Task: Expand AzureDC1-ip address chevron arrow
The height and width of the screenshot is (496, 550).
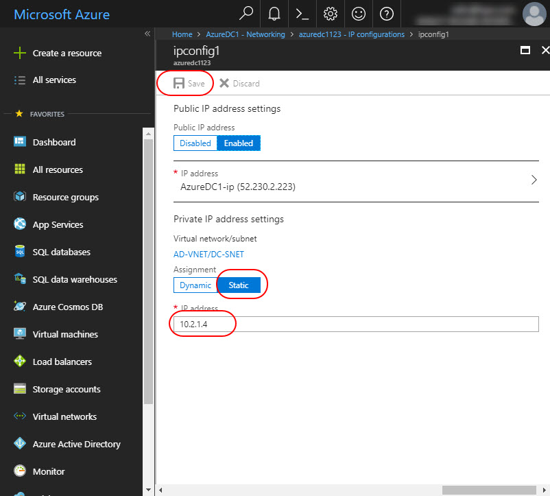Action: [x=534, y=180]
